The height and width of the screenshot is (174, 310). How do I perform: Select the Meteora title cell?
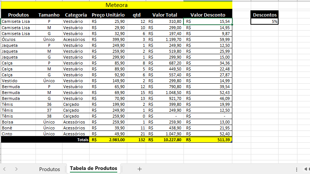click(x=117, y=5)
